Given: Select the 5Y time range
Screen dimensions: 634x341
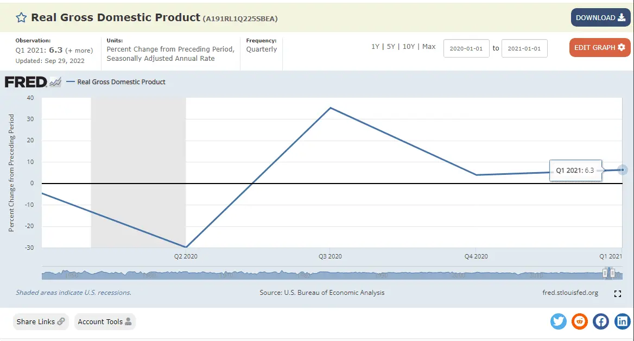Looking at the screenshot, I should 391,47.
